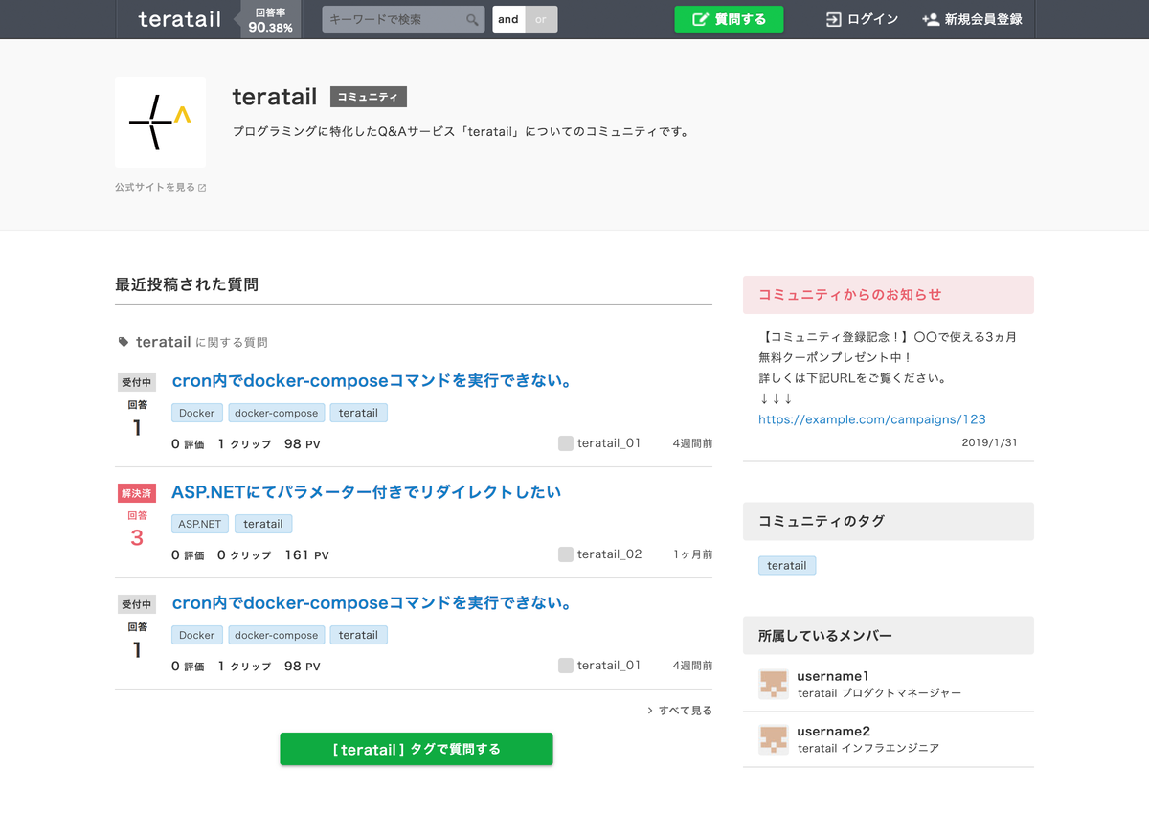Click the 2019/1/31 notice date

(x=989, y=443)
